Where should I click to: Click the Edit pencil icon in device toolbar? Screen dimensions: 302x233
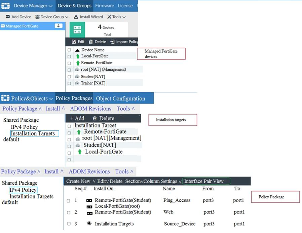point(74,42)
